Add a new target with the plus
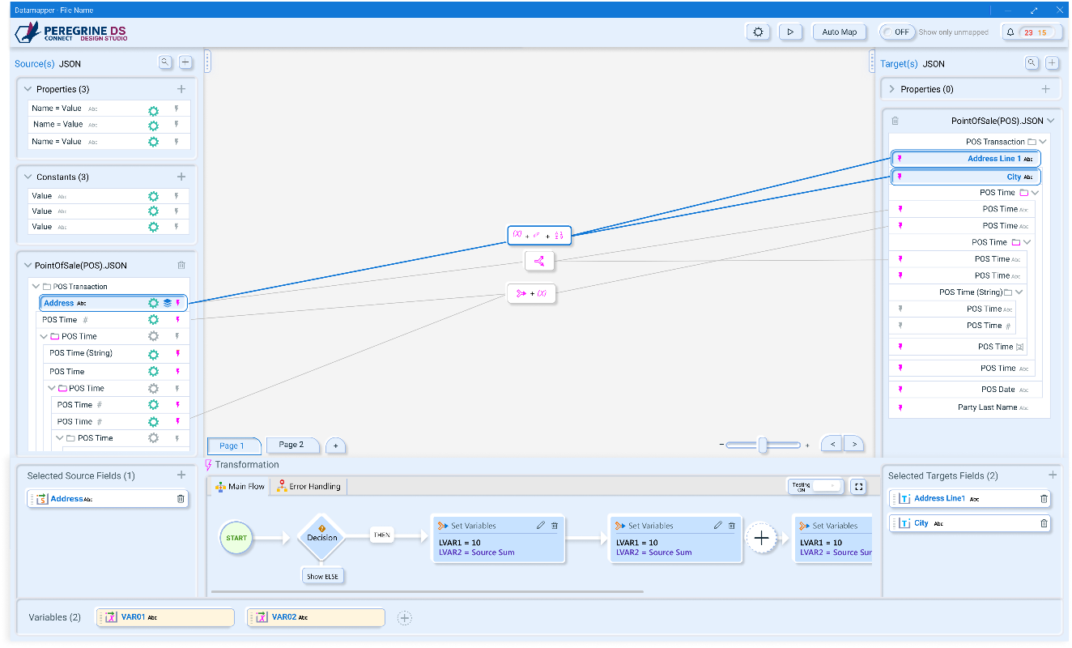 (1052, 62)
